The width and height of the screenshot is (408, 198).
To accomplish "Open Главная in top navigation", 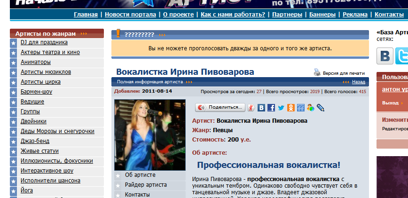I will click(86, 14).
